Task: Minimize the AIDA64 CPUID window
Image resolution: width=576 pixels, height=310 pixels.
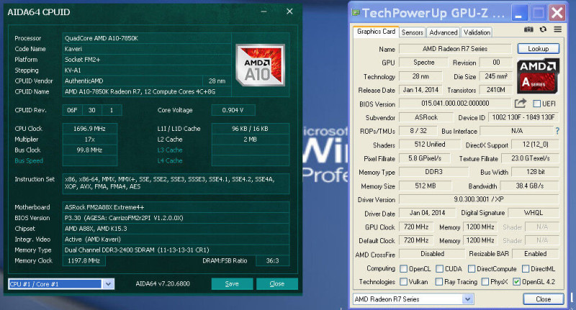Action: tap(264, 12)
